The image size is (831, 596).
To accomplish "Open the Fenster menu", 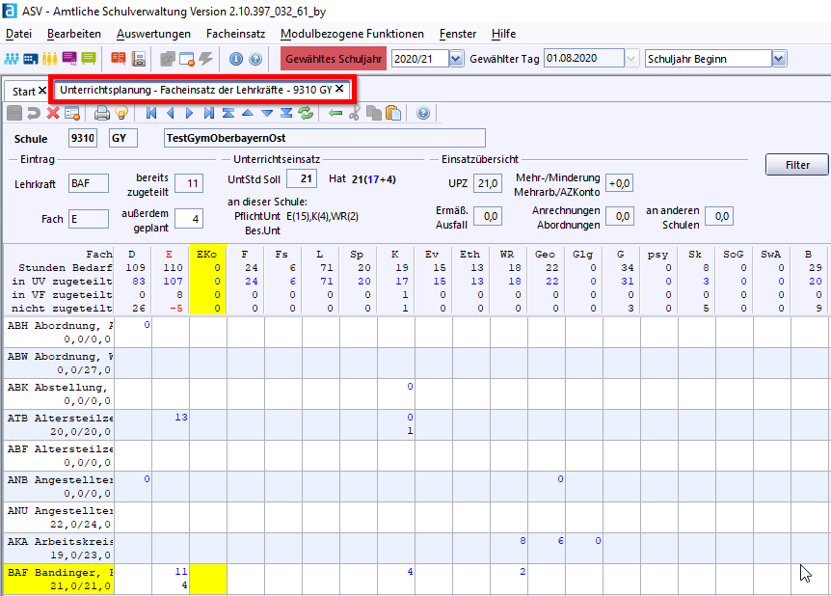I will pyautogui.click(x=458, y=34).
